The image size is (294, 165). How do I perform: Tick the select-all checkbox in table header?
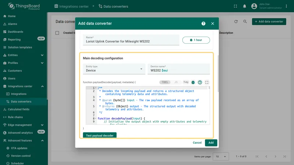[x=57, y=33]
